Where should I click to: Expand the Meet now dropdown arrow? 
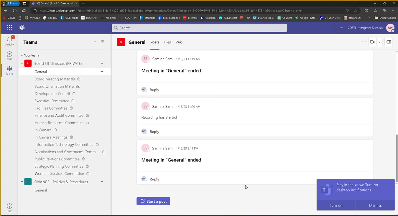pos(379,42)
